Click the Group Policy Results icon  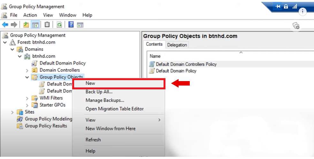point(20,126)
